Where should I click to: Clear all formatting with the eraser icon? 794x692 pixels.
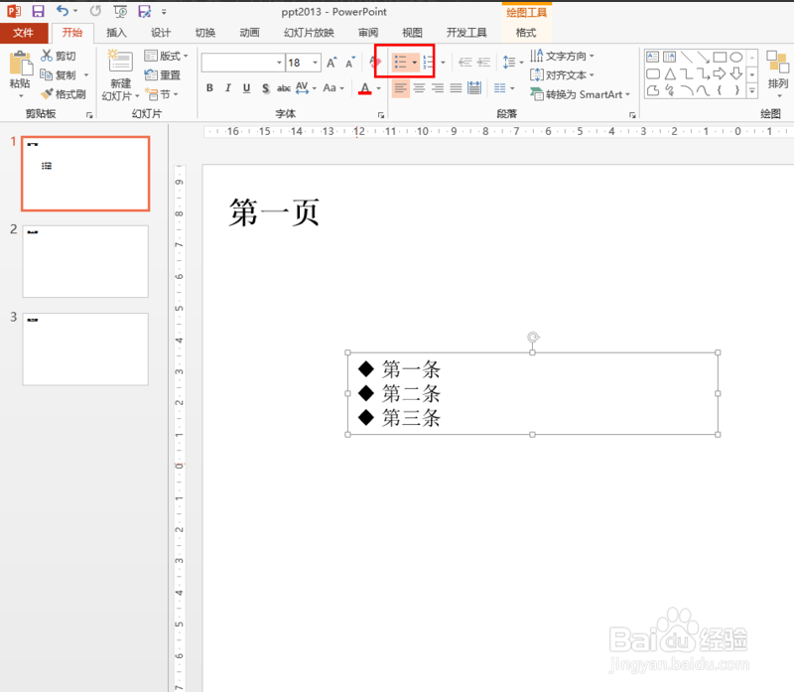[x=375, y=63]
